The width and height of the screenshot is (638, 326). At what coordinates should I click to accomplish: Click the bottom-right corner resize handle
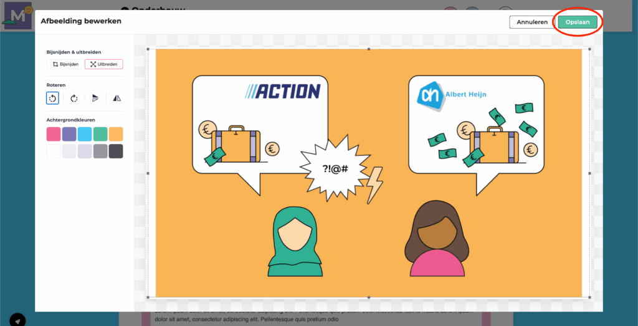(x=590, y=297)
